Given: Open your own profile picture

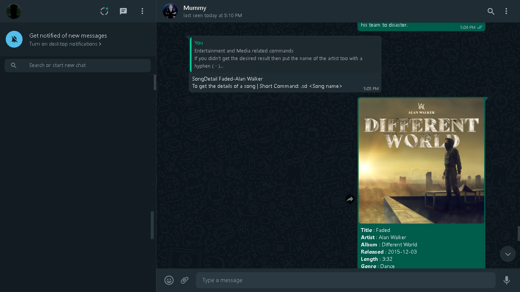Looking at the screenshot, I should (14, 11).
